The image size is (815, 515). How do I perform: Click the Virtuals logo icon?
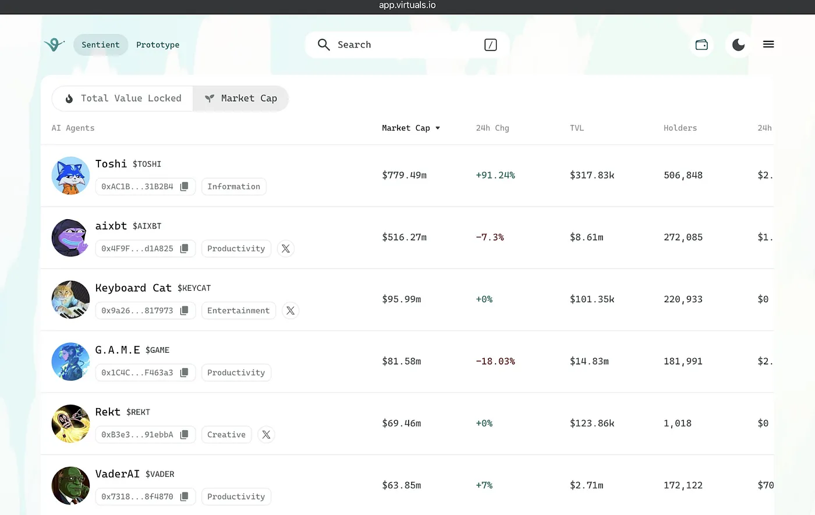click(54, 45)
